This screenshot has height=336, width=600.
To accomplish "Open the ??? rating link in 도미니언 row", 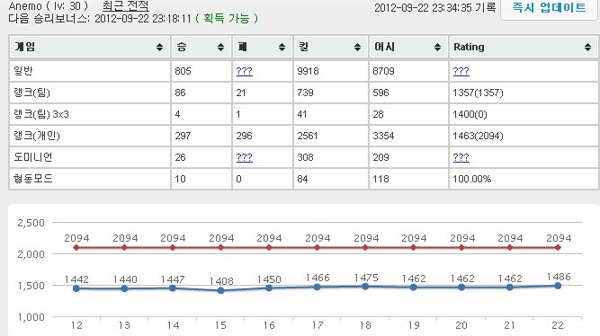I will click(461, 157).
